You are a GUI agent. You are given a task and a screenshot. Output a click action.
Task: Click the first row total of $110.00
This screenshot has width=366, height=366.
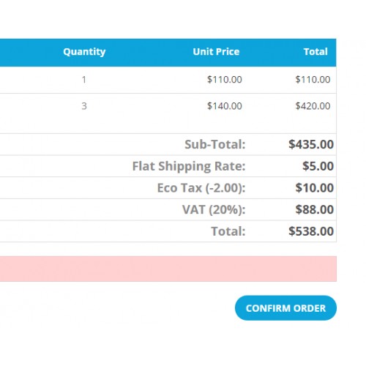(313, 80)
